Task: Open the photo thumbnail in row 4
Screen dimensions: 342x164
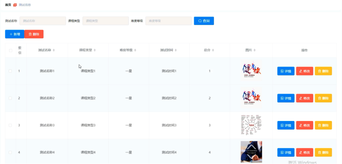Action: [251, 152]
